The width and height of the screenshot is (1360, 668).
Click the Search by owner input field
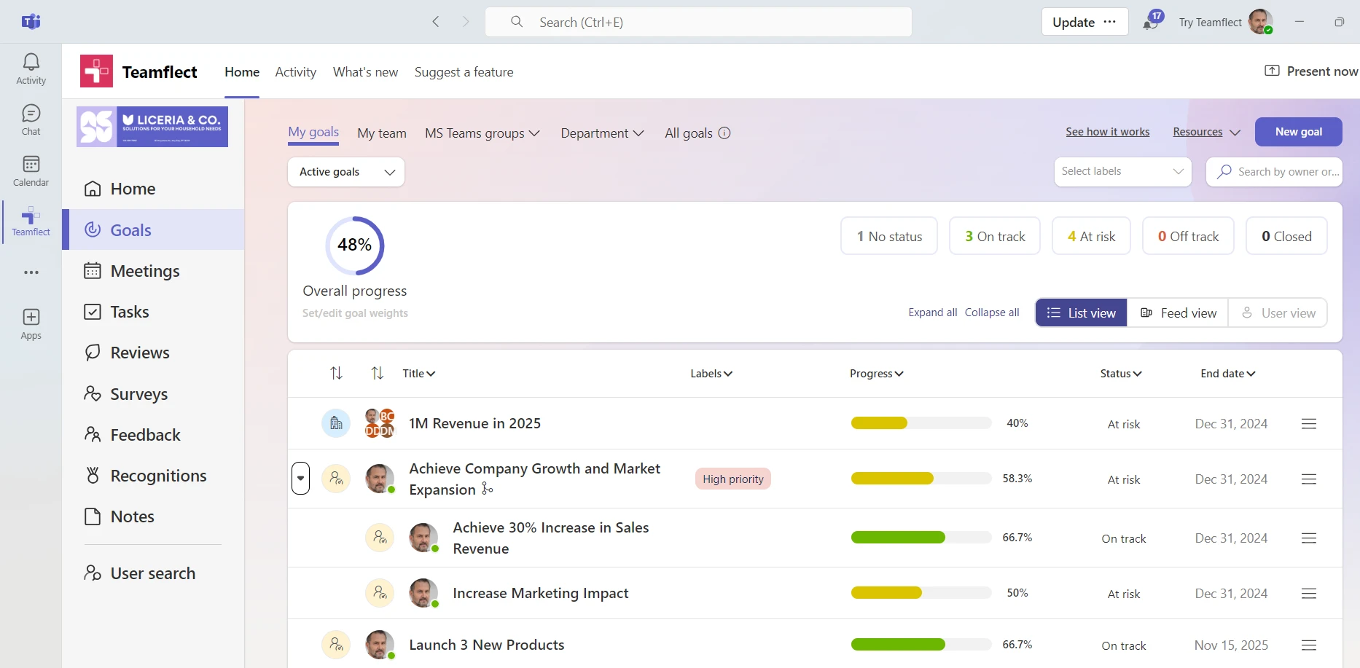pyautogui.click(x=1285, y=171)
